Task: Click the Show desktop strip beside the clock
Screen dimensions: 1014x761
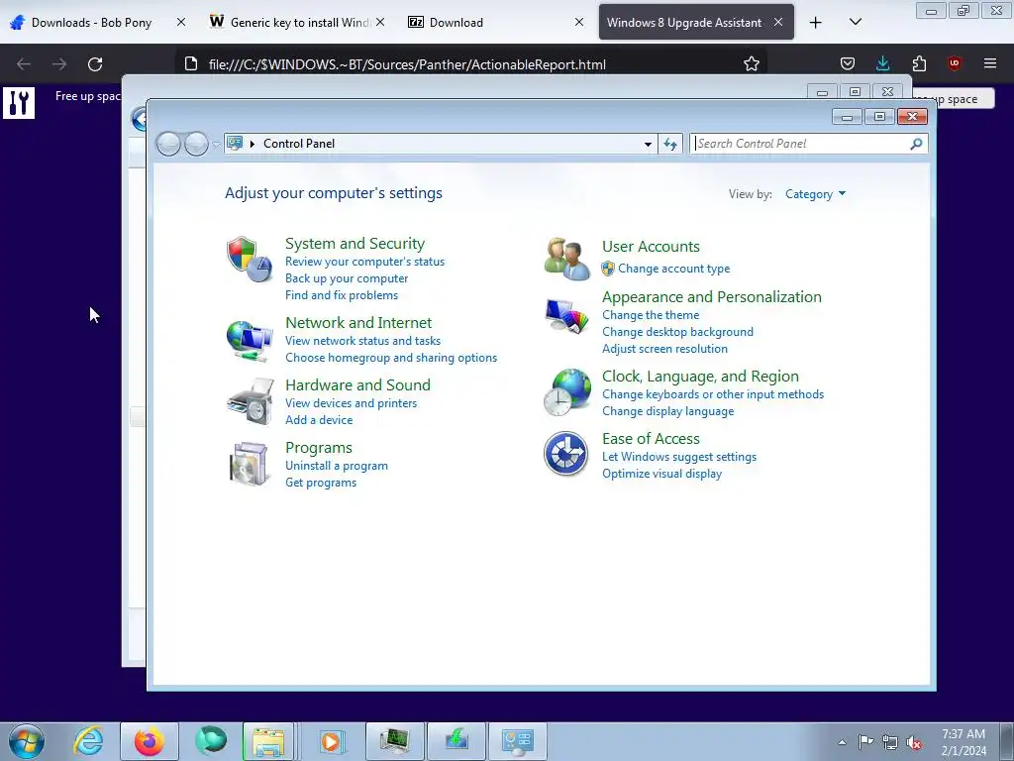Action: click(1008, 741)
